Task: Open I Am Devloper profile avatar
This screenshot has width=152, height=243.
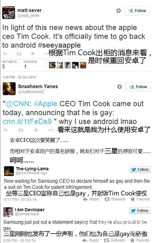Action: click(8, 212)
